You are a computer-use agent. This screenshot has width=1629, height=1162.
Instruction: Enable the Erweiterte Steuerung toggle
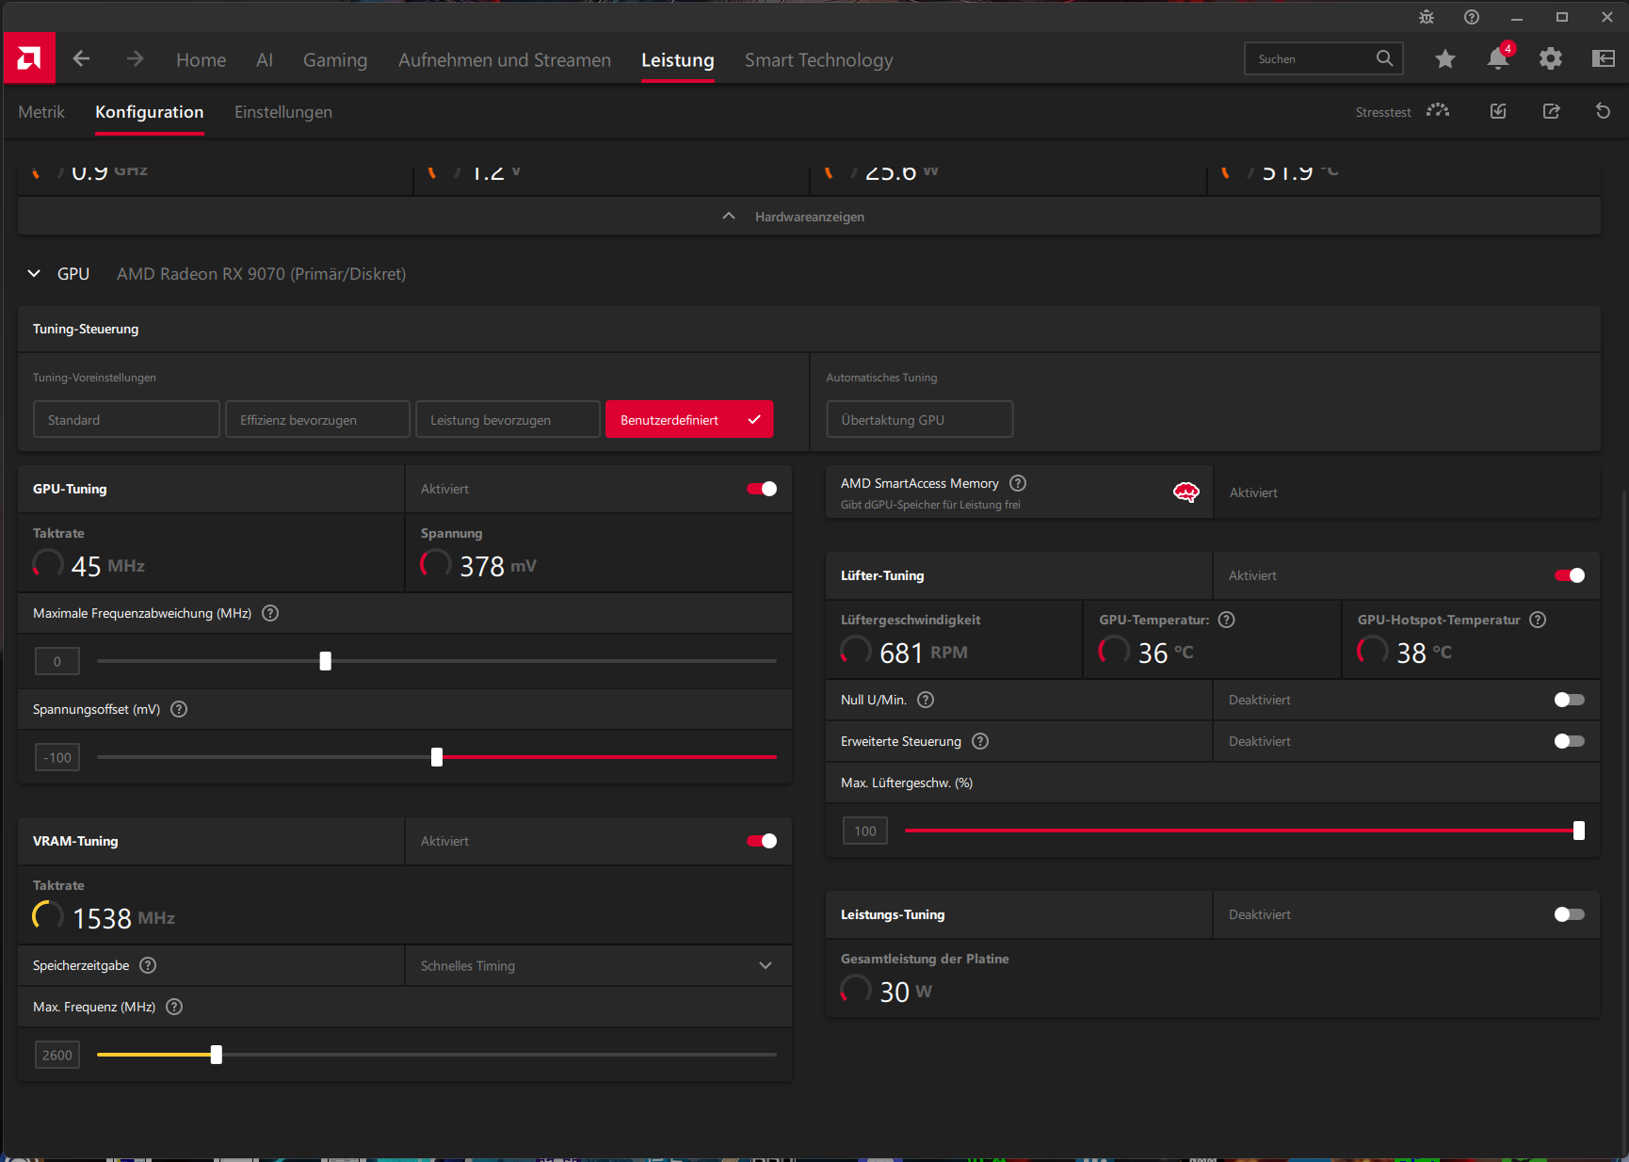click(1570, 741)
